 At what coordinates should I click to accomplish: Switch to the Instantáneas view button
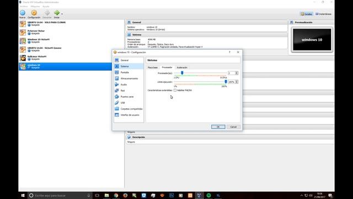pyautogui.click(x=324, y=14)
